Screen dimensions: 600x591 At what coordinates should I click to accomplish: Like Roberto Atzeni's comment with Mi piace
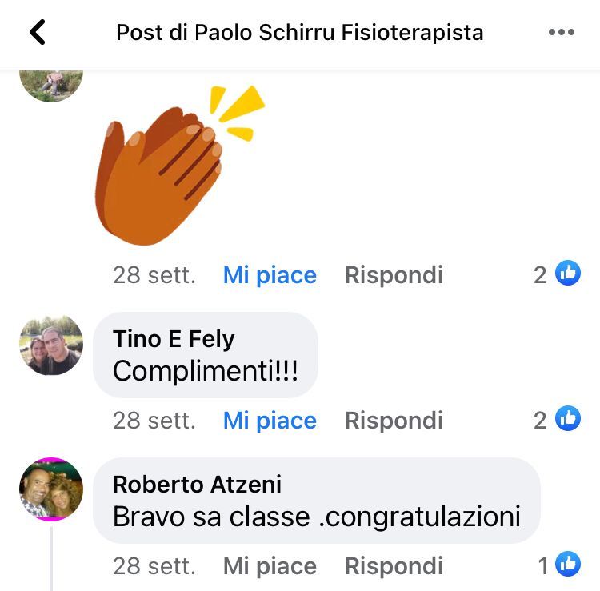[x=270, y=565]
